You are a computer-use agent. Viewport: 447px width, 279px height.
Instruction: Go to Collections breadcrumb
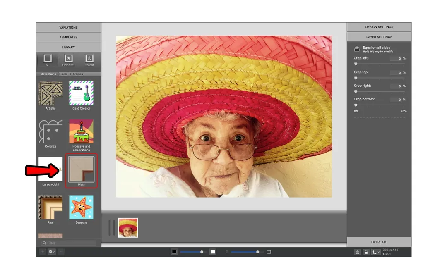48,74
